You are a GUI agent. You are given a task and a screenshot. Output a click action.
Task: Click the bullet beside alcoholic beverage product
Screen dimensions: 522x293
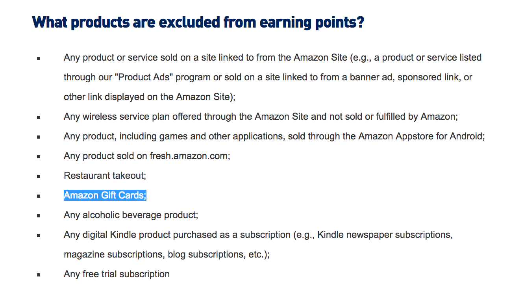point(39,215)
